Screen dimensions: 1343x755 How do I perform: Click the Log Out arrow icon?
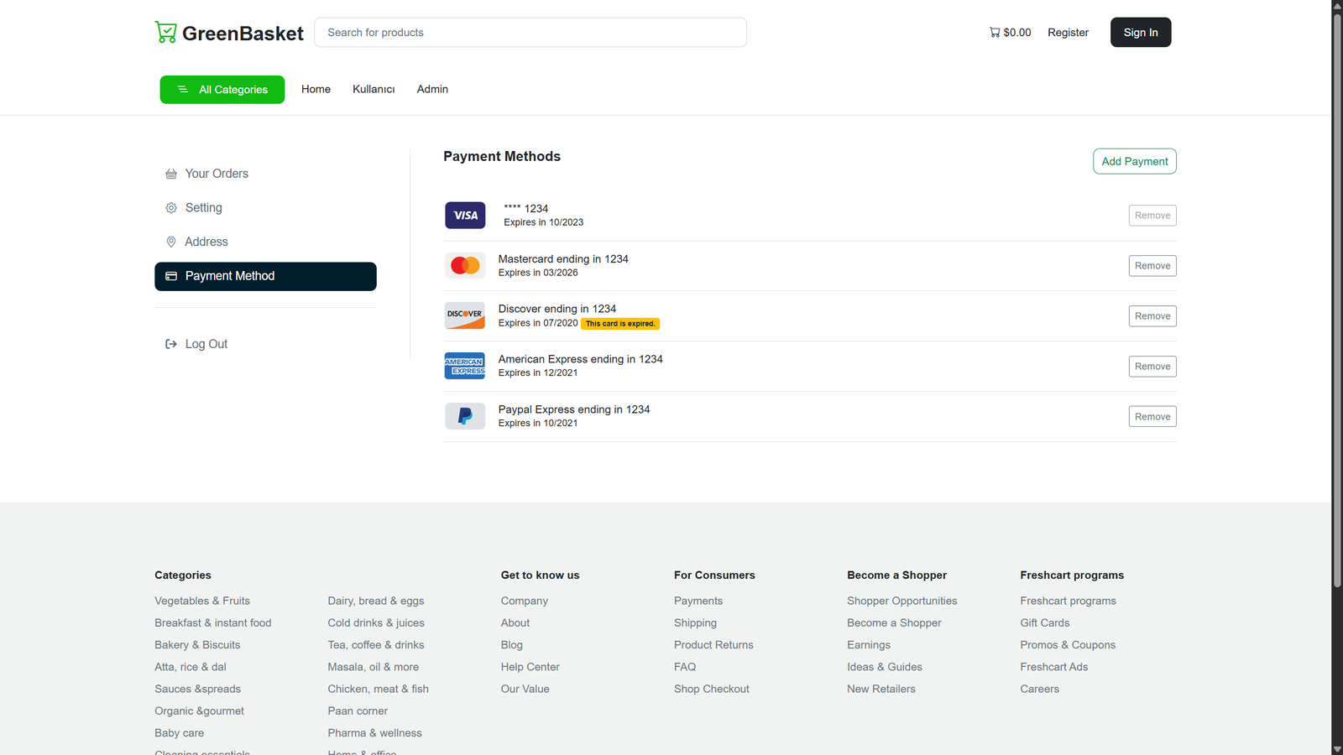171,344
